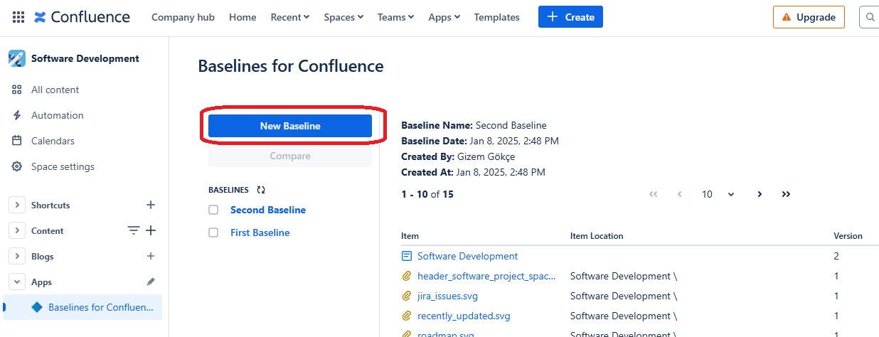This screenshot has width=879, height=337.
Task: Tick the First Baseline checkbox
Action: pos(213,232)
